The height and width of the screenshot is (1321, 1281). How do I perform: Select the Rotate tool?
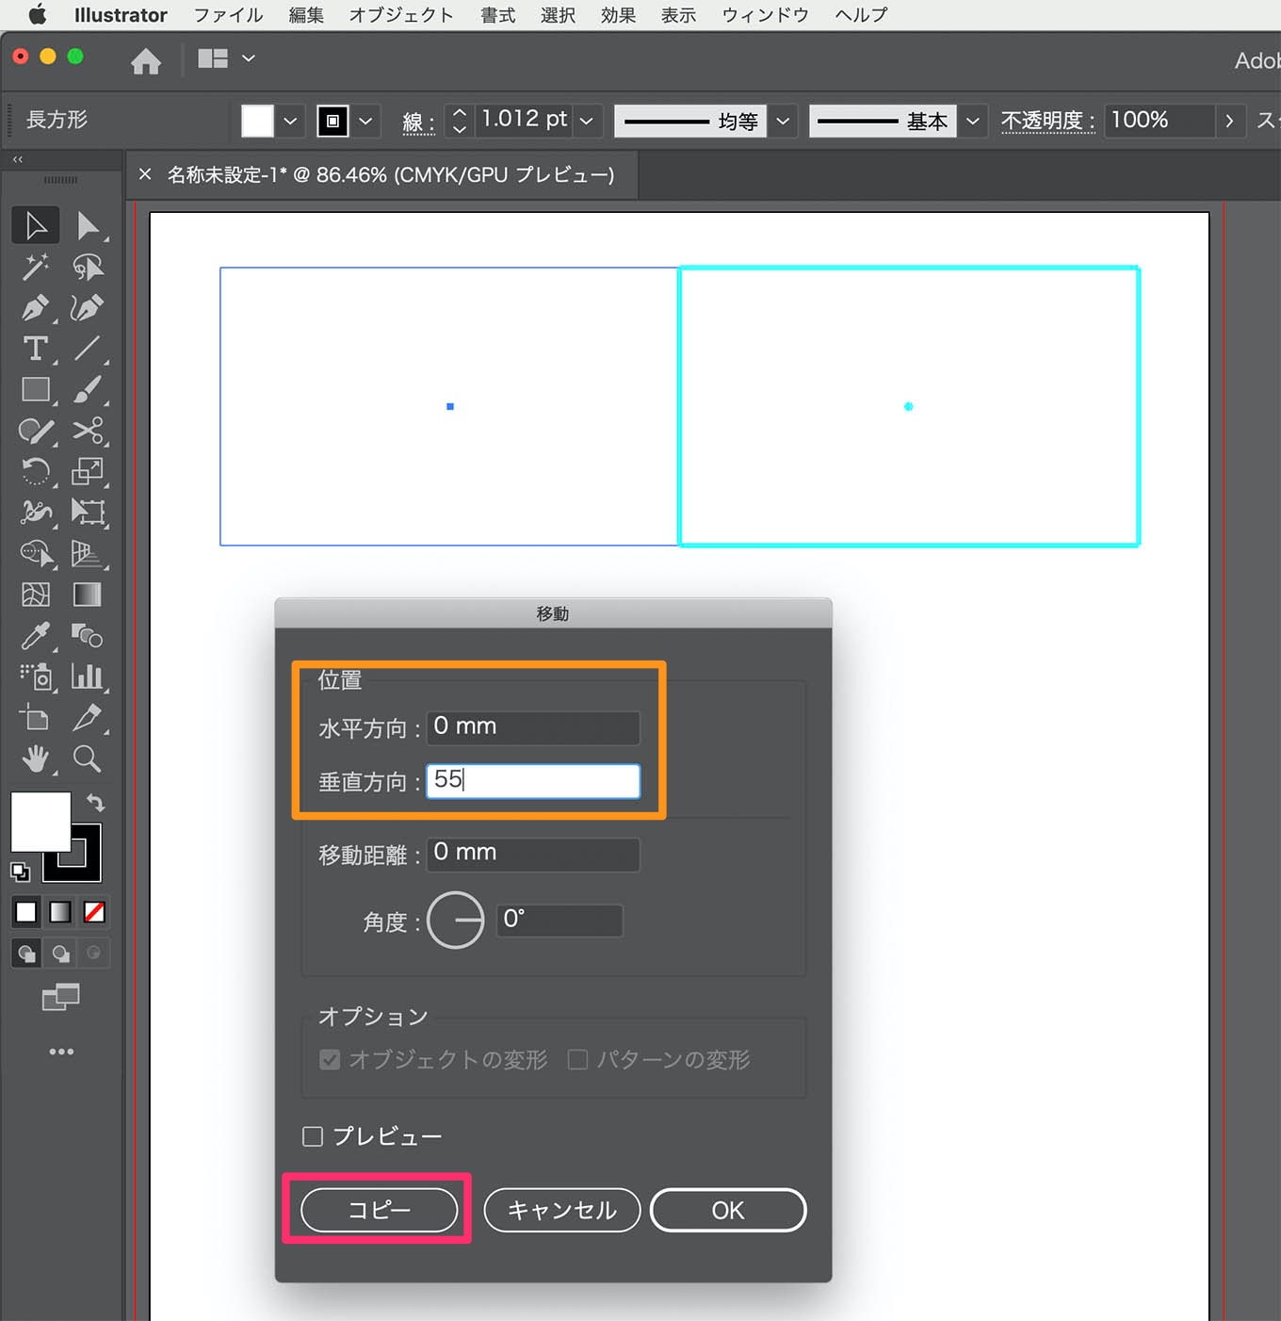point(36,471)
